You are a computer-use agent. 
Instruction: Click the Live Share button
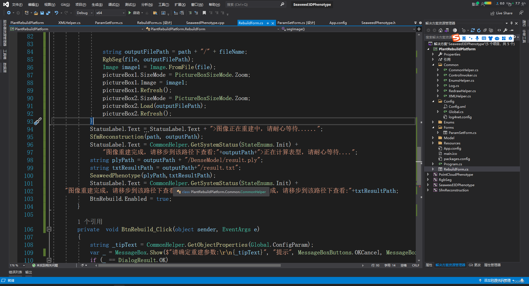(501, 13)
